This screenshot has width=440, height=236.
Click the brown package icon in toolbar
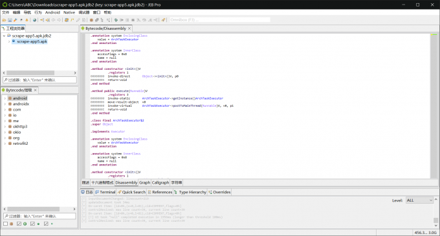(91, 20)
